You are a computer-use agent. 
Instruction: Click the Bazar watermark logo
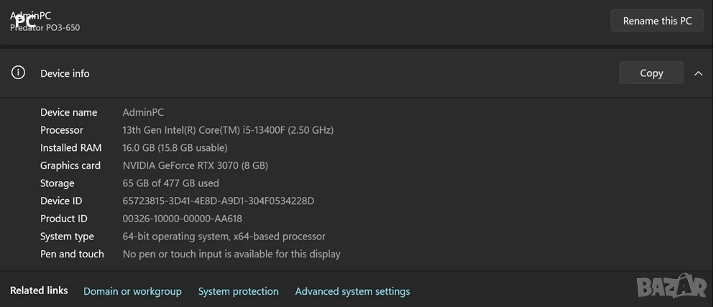[x=672, y=286]
